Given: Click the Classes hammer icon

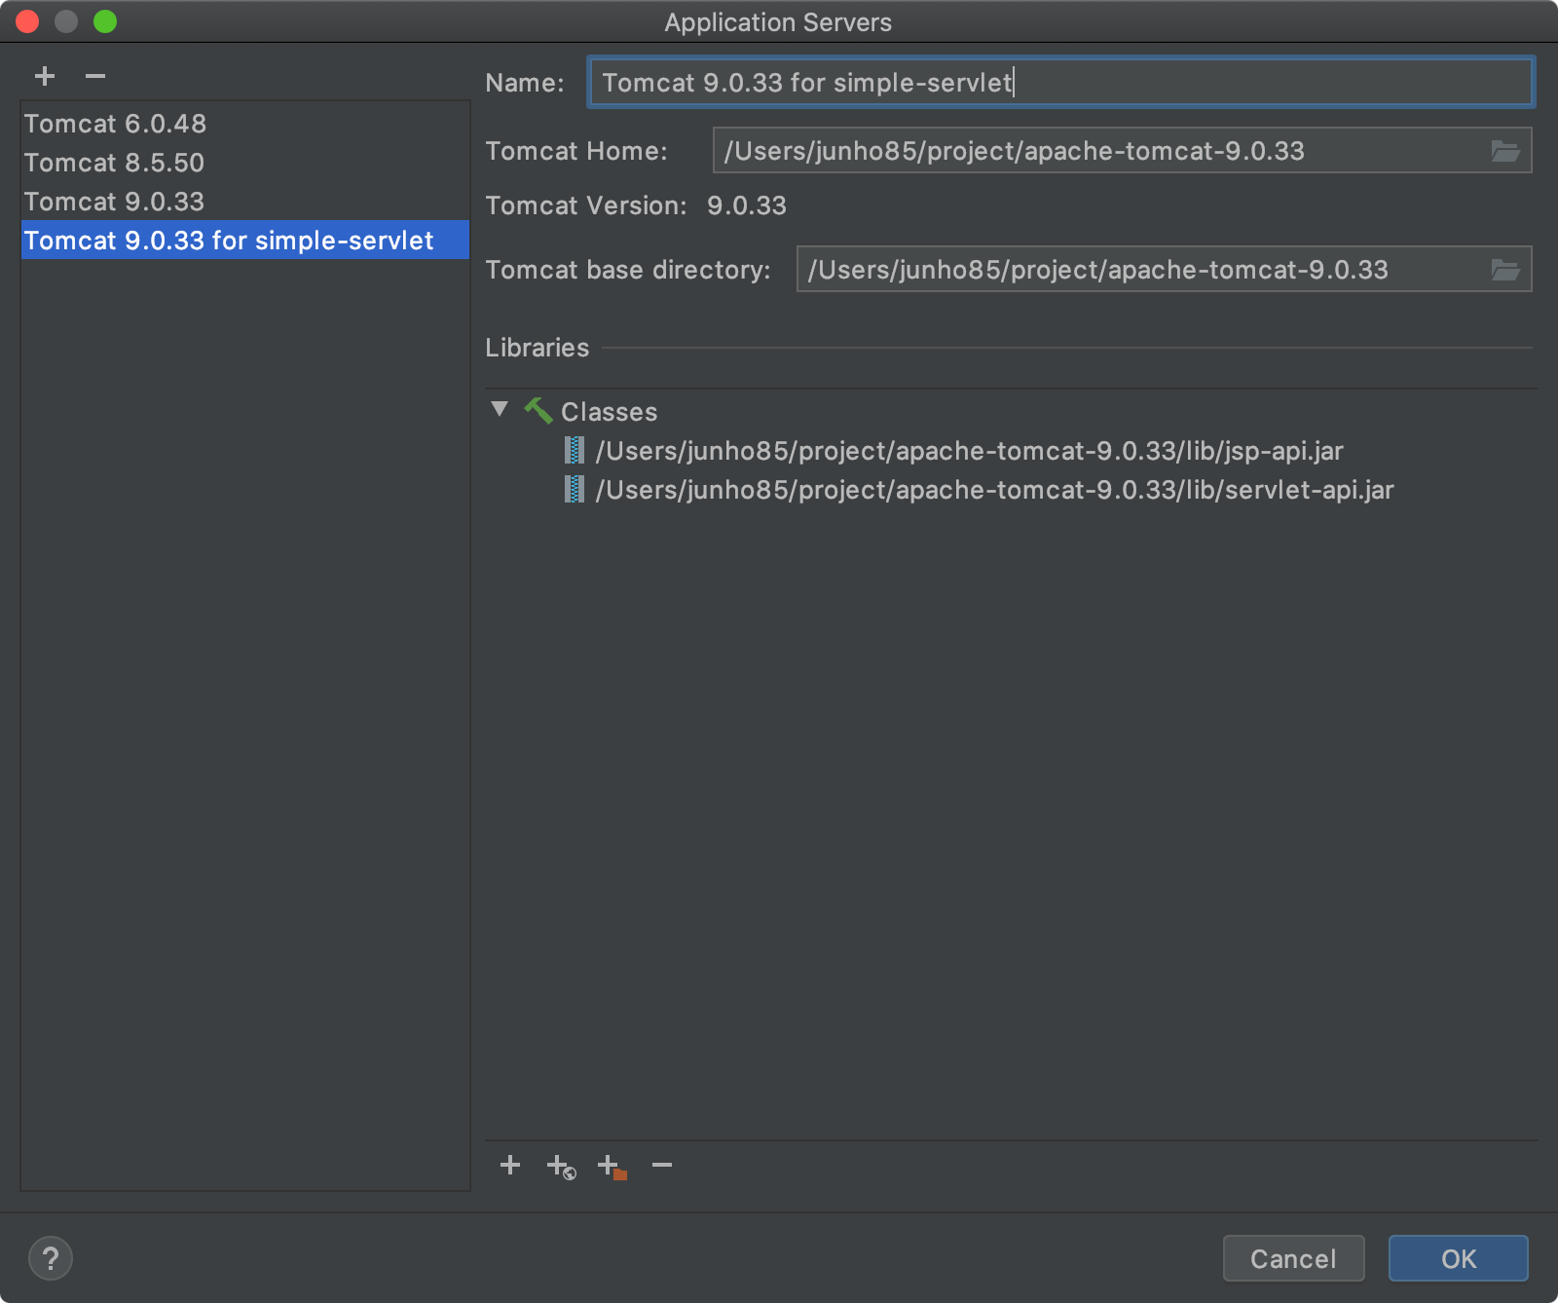Looking at the screenshot, I should coord(538,410).
